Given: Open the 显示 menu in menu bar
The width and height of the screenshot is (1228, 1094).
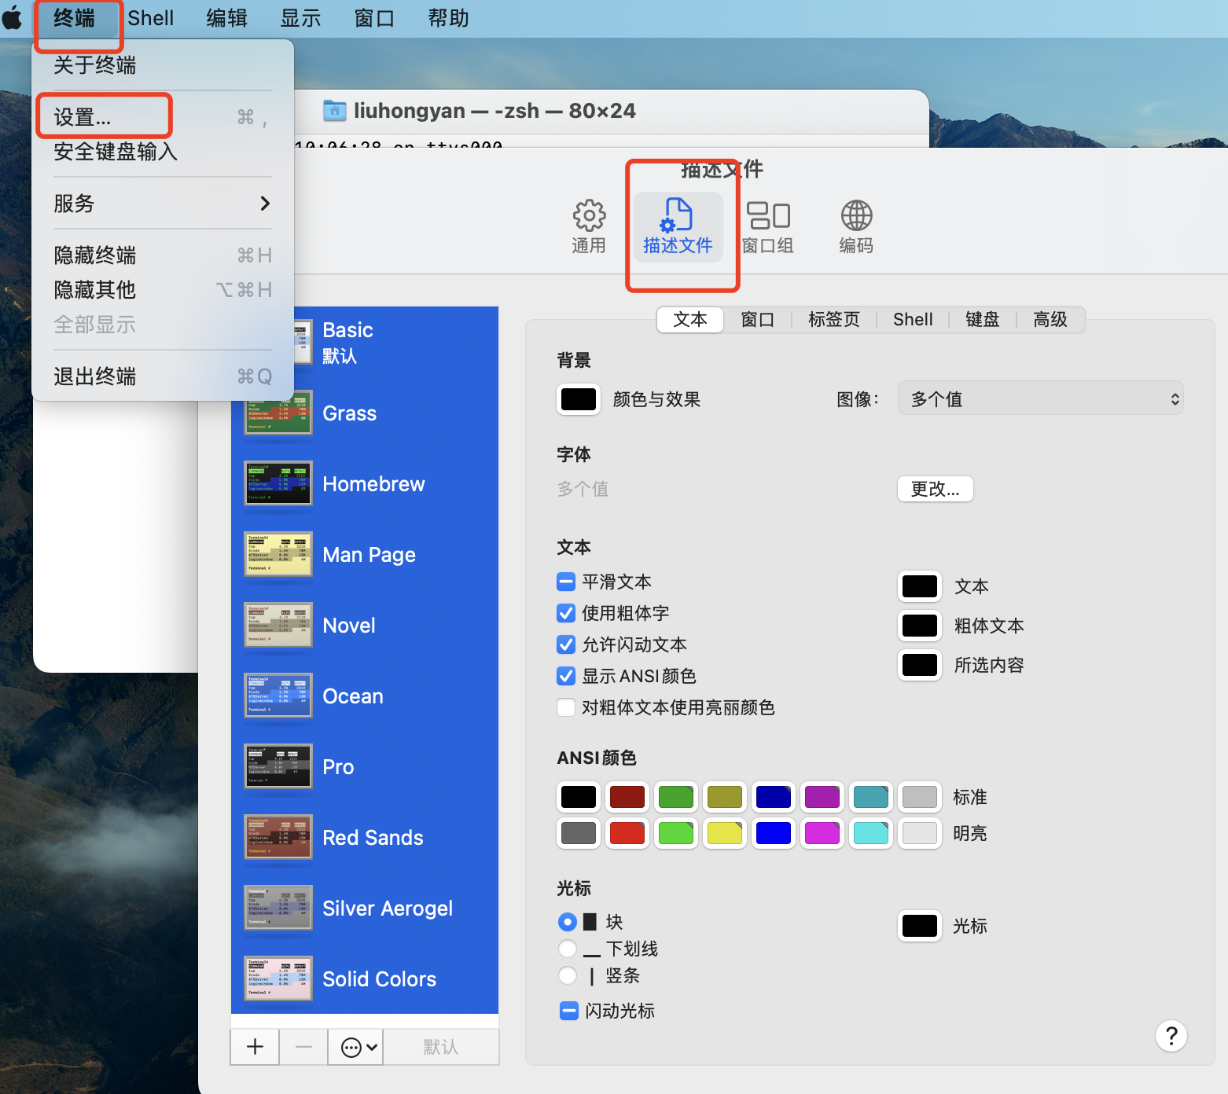Looking at the screenshot, I should (301, 18).
